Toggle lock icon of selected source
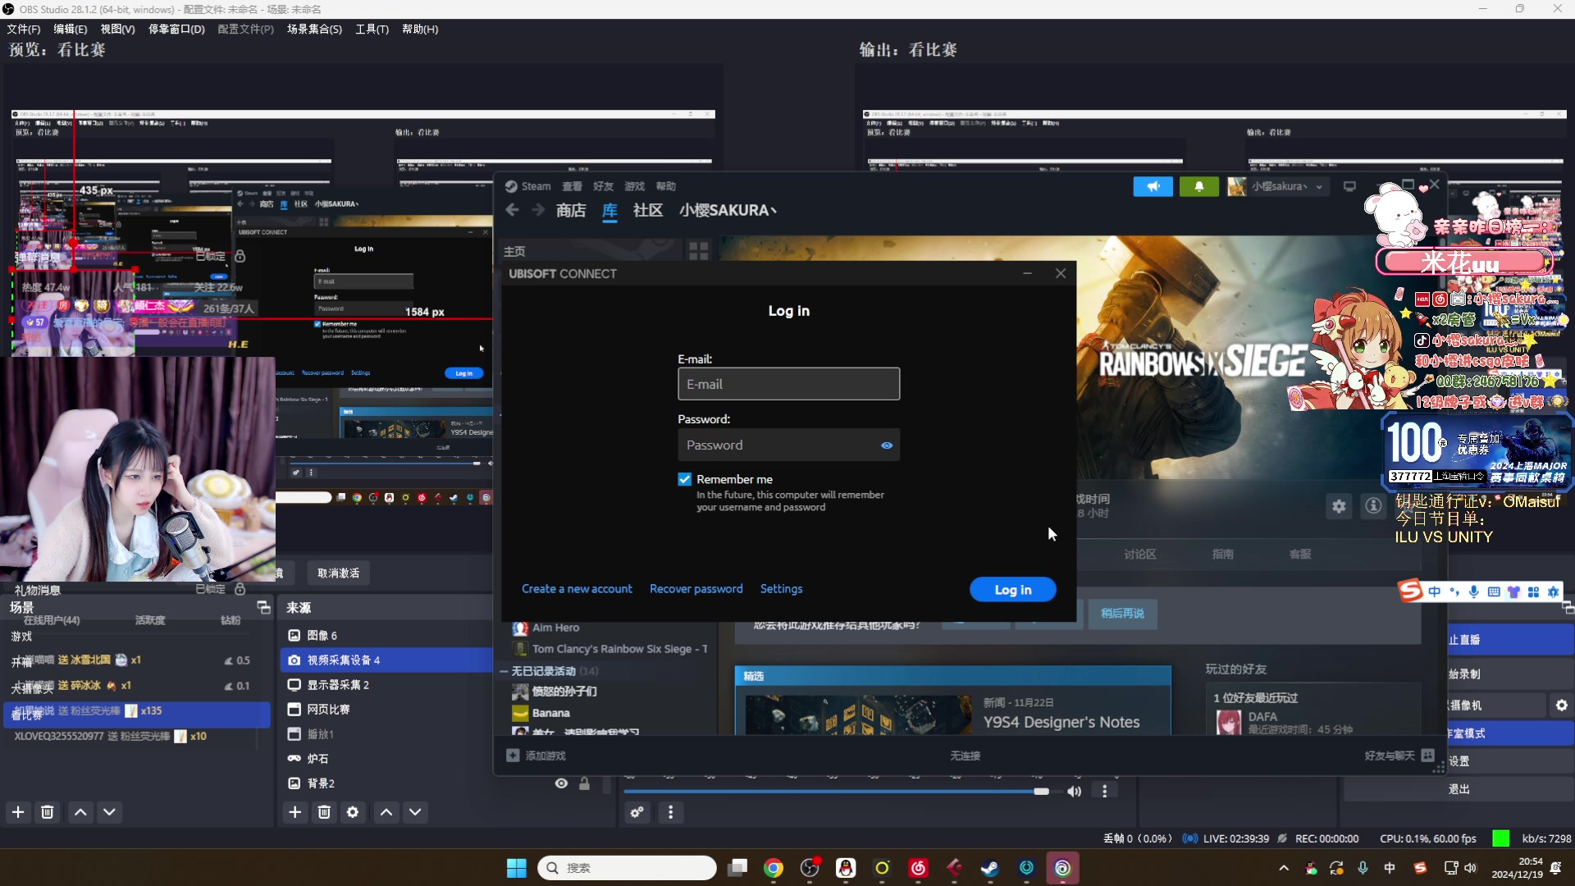The height and width of the screenshot is (886, 1575). click(x=584, y=784)
